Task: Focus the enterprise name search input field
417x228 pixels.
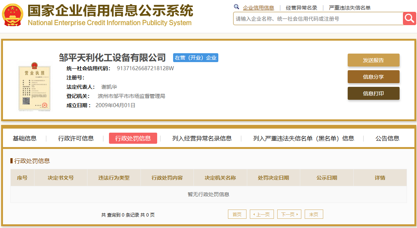Action: (318, 18)
